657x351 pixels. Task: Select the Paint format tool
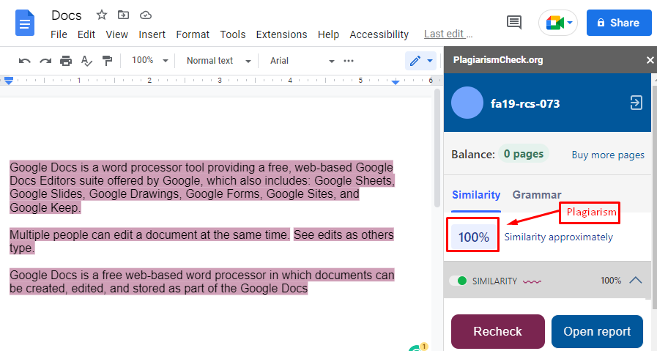click(107, 61)
